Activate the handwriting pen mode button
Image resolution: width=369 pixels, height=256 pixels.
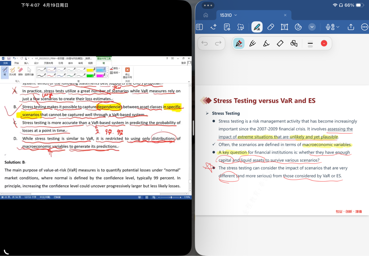(257, 27)
